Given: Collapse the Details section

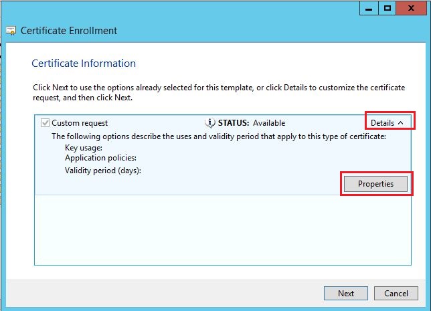Looking at the screenshot, I should click(387, 123).
